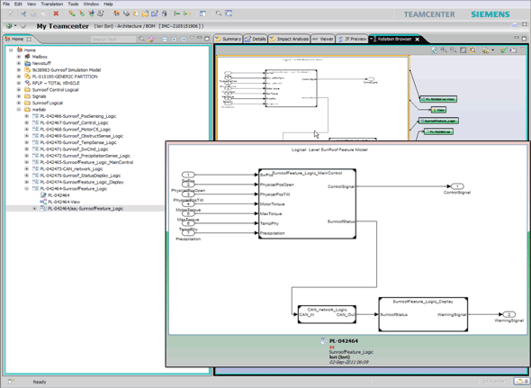This screenshot has height=388, width=531.
Task: Expand the Mailbox tree node
Action: coord(19,57)
